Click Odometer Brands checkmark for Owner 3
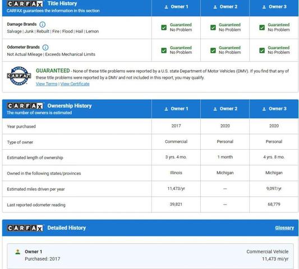This screenshot has height=269, width=299. click(x=262, y=50)
